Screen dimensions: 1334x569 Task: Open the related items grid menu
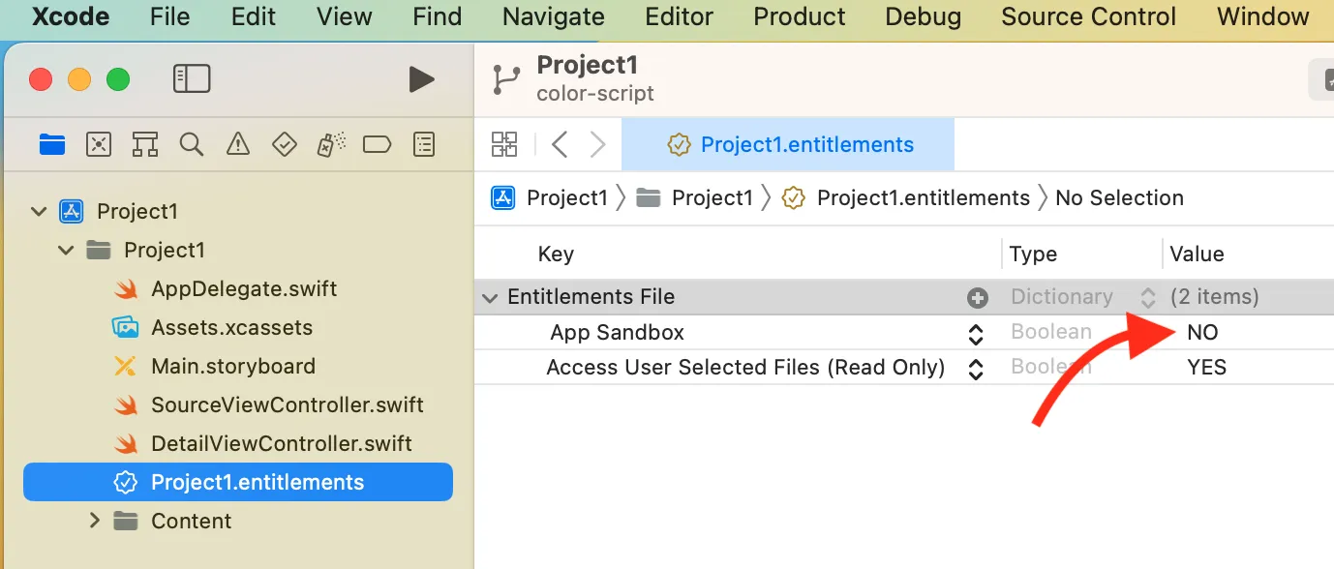pyautogui.click(x=504, y=145)
